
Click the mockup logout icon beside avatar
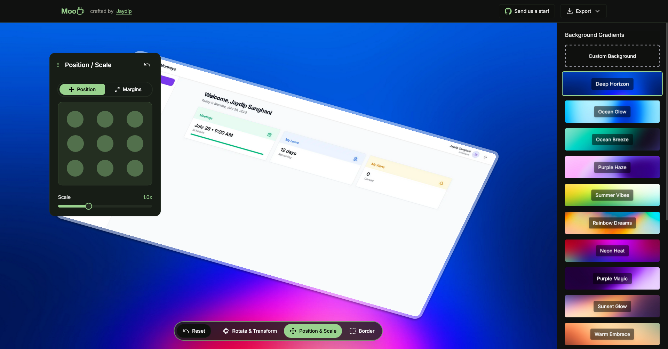[x=485, y=157]
